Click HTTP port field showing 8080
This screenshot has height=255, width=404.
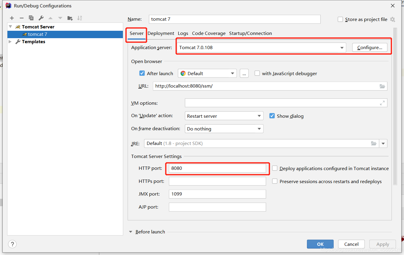point(217,168)
